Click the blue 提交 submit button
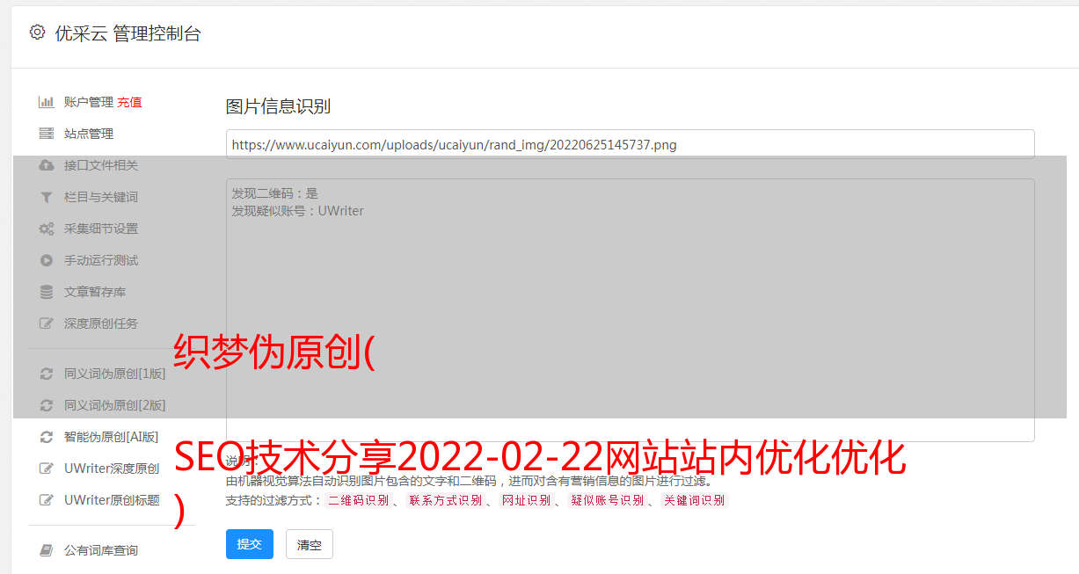Viewport: 1079px width, 574px height. point(250,544)
